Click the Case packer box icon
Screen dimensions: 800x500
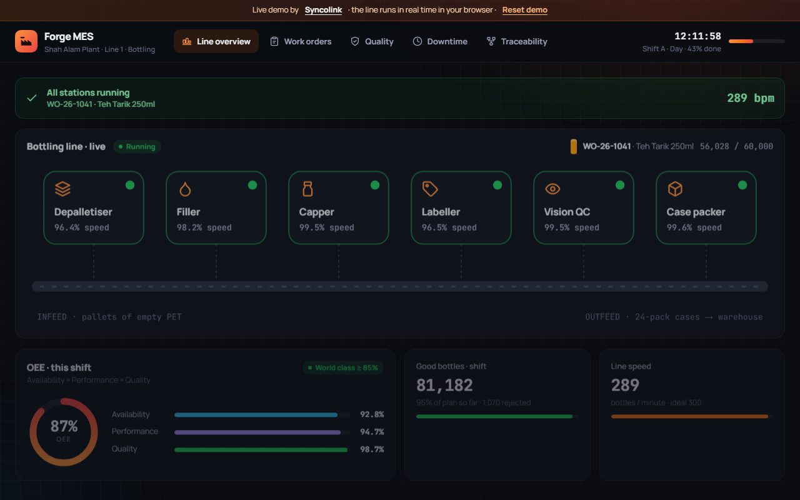click(675, 189)
